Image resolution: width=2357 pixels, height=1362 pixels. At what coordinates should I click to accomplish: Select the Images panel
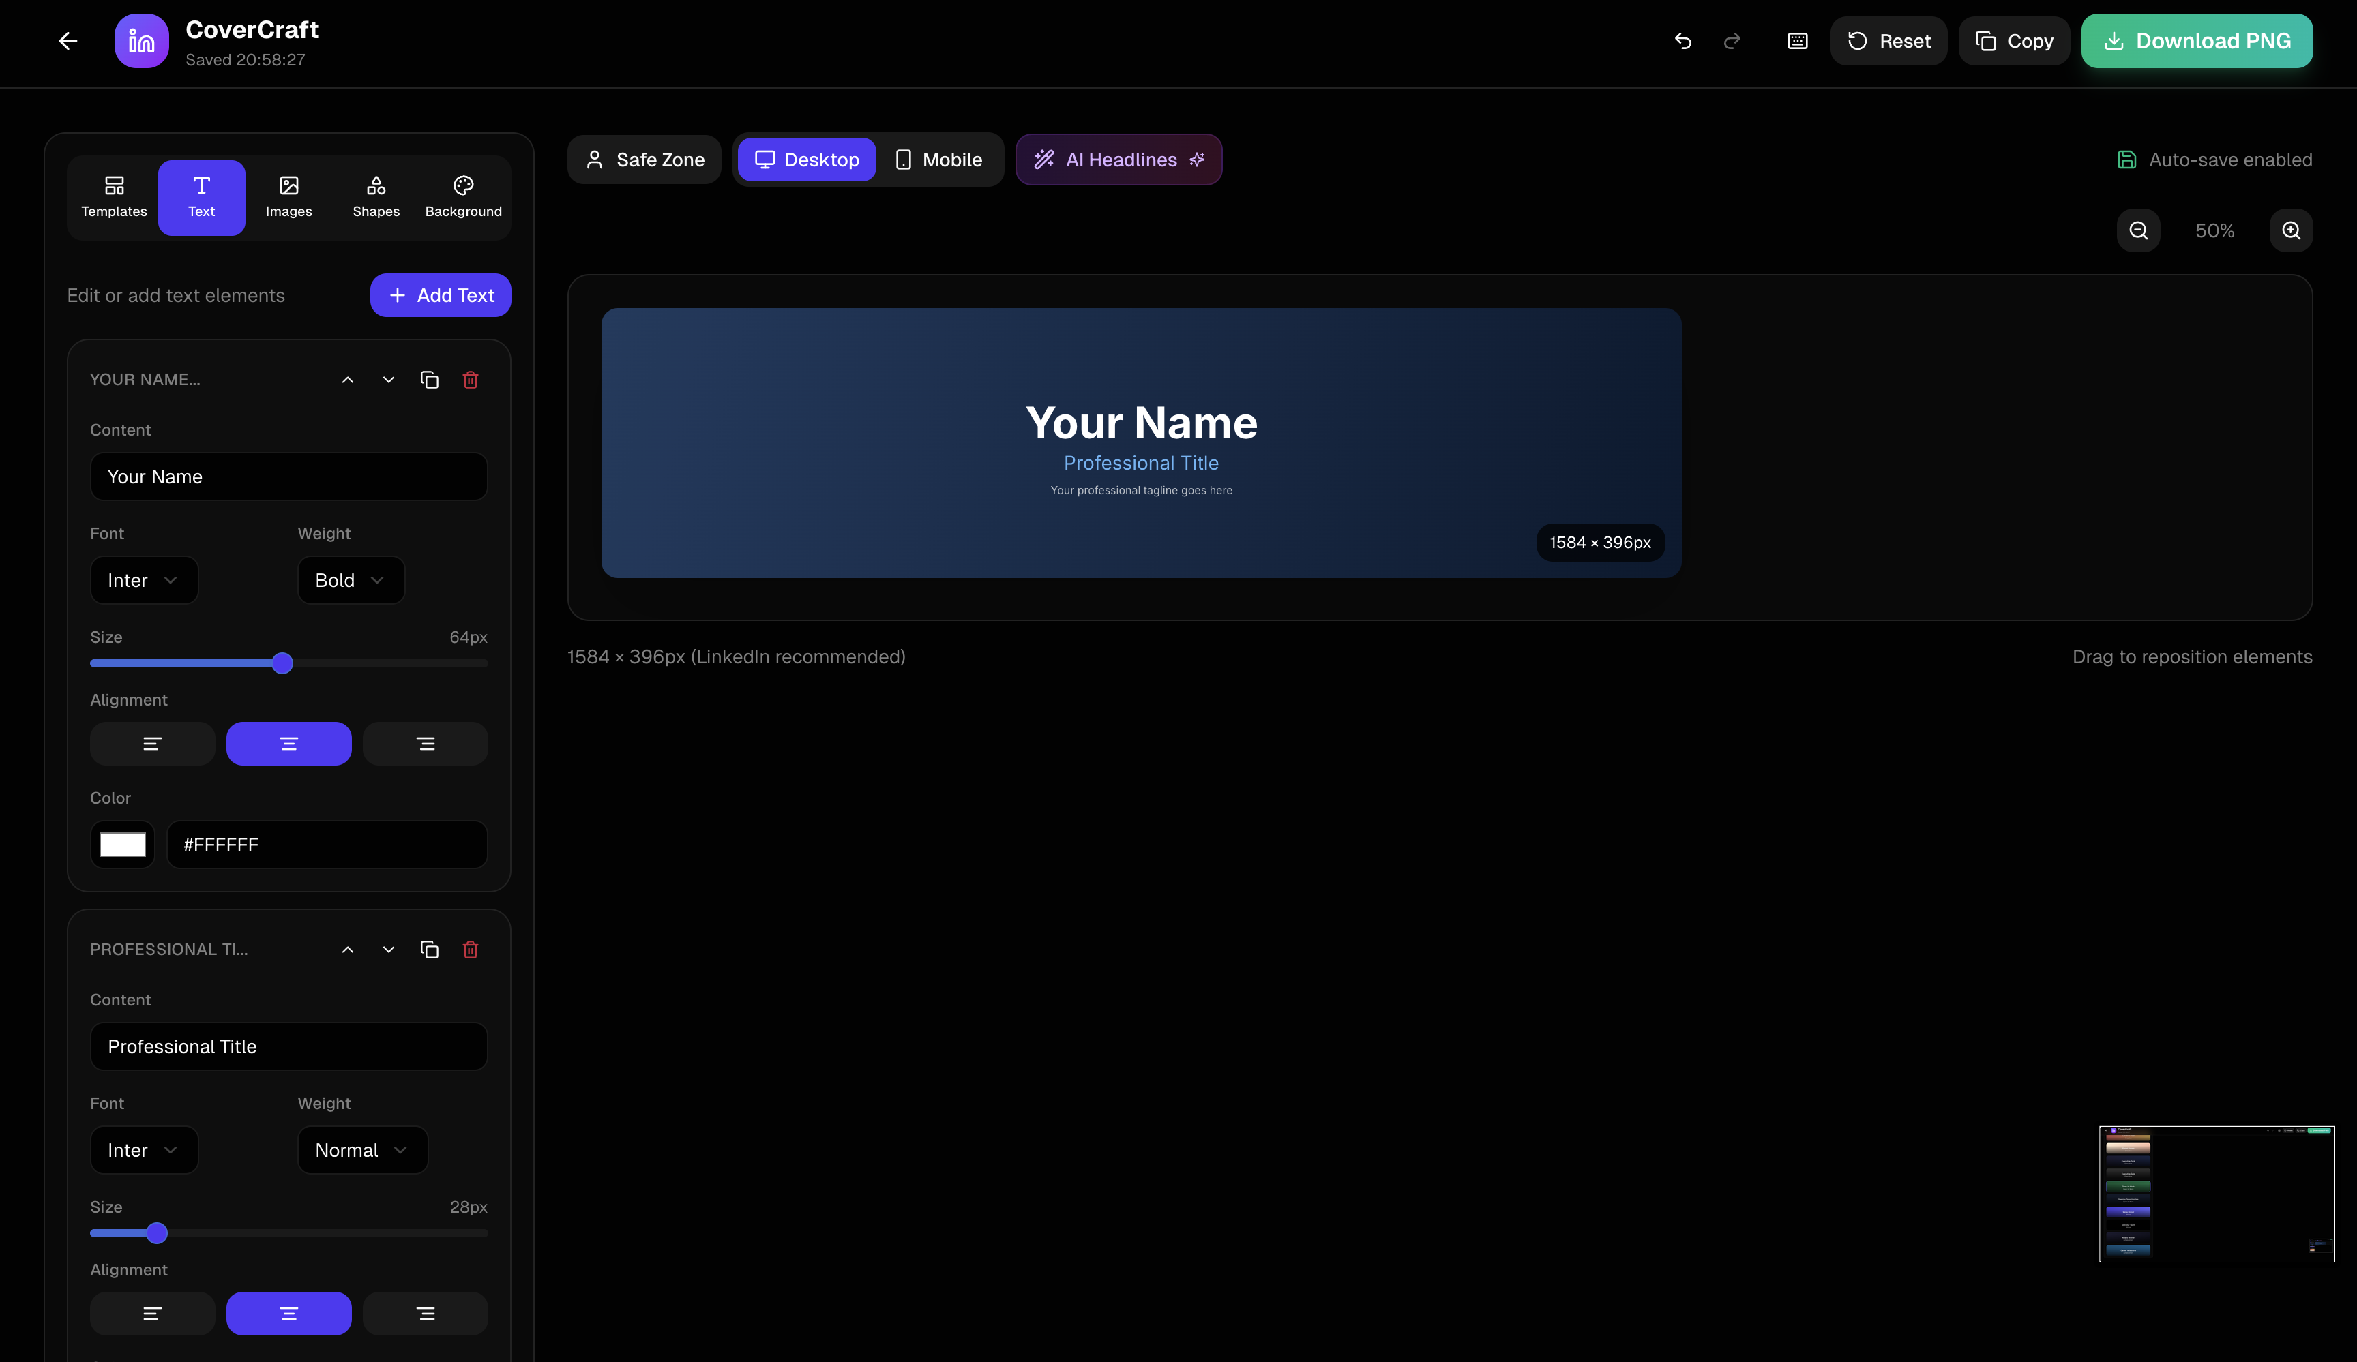(288, 196)
